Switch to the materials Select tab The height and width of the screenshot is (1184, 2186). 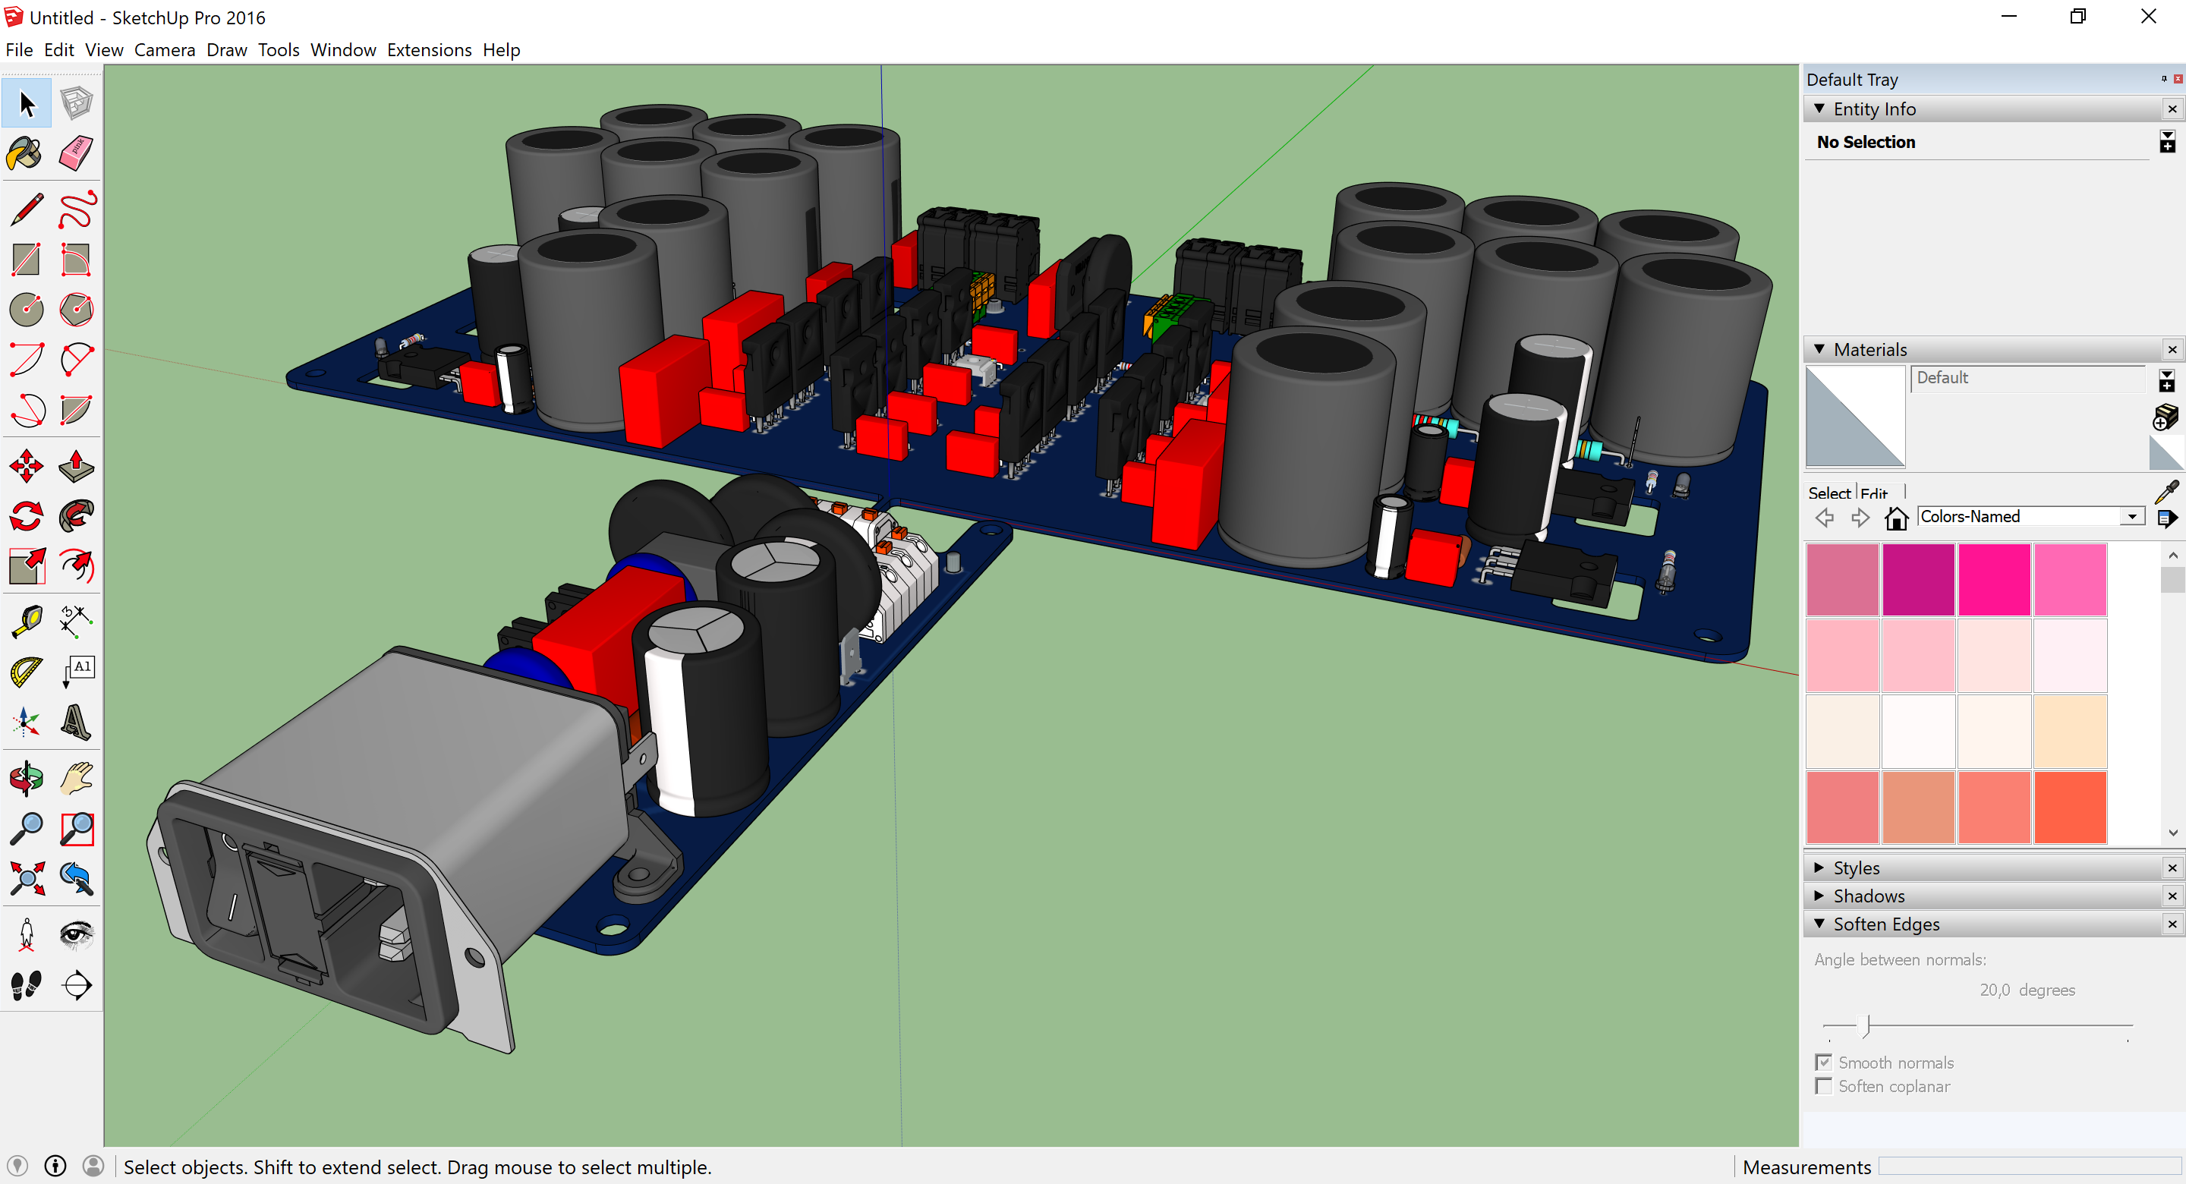(1829, 493)
